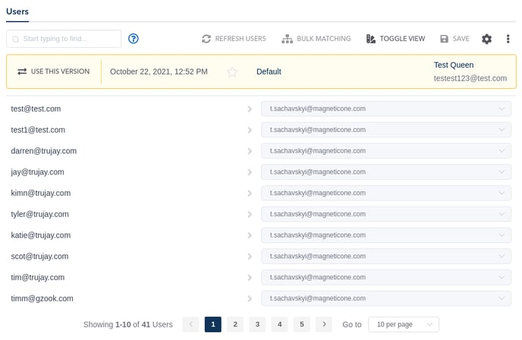The image size is (522, 340).
Task: Open matching dropdown for timm@gzook.com
Action: pos(386,298)
